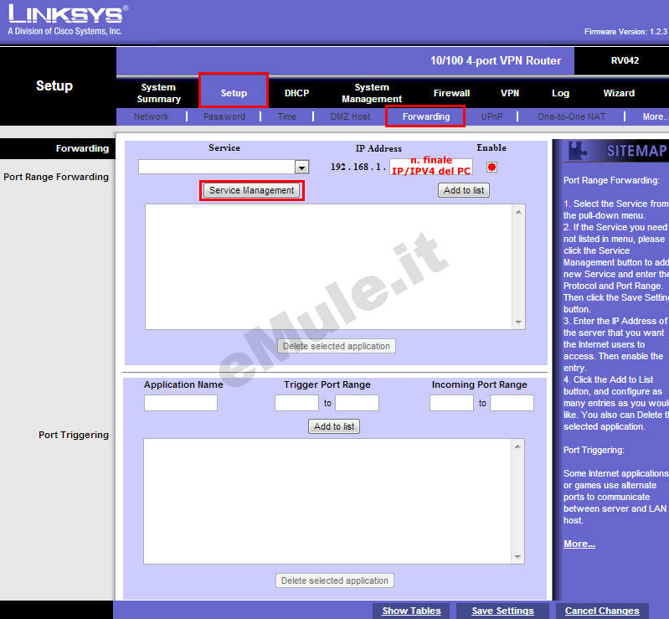Click the Cancel Changes link

point(602,611)
